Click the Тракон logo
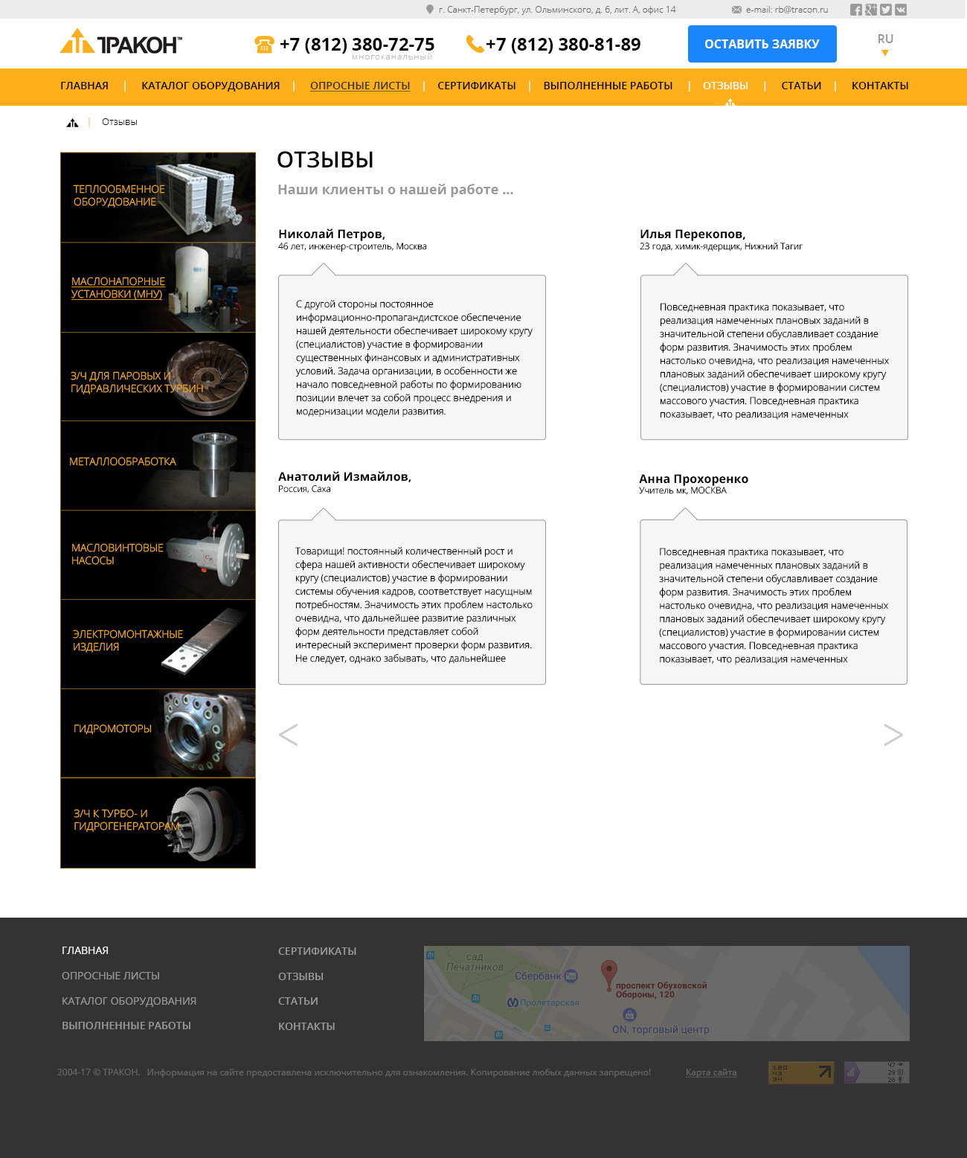 121,43
